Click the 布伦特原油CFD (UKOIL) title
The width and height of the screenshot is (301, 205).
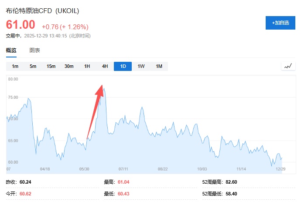coord(43,10)
